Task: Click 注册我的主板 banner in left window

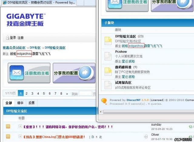Action: (29, 73)
